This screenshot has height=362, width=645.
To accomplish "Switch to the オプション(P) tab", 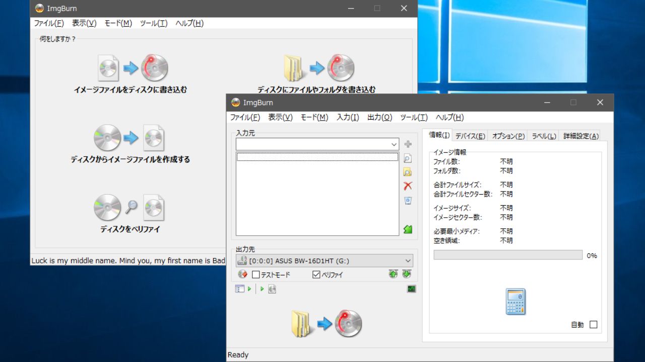I will click(x=508, y=136).
